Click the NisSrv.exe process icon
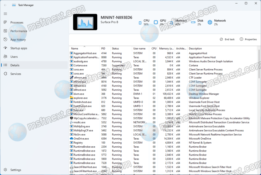Screen dimensions: 261x175 [71, 134]
